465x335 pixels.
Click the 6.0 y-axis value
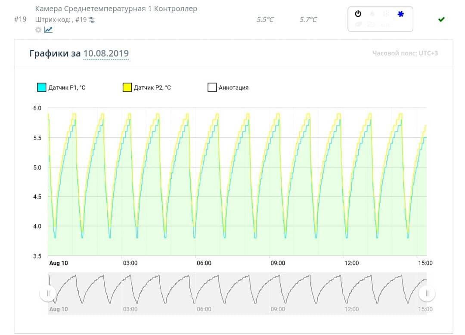[x=37, y=108]
